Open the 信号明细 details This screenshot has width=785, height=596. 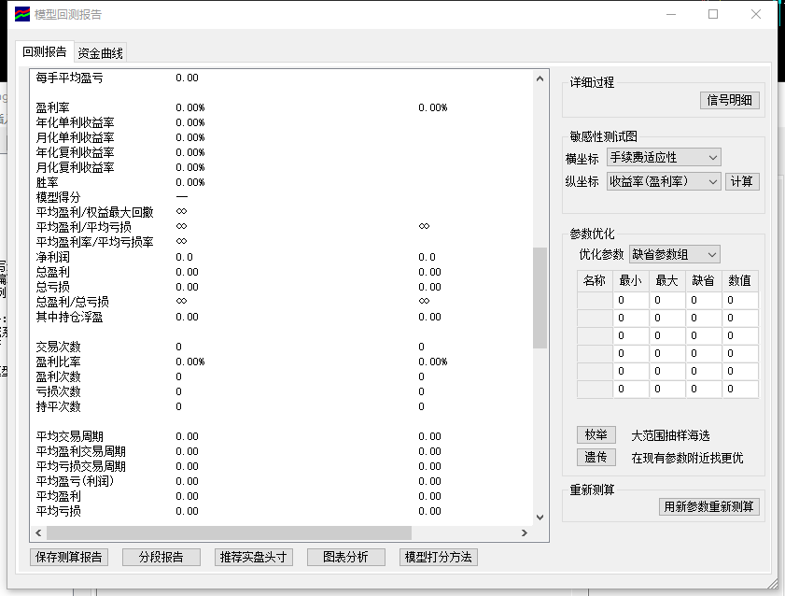[729, 101]
